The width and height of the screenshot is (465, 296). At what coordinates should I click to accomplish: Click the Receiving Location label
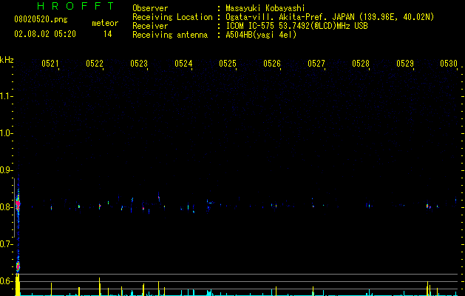click(x=172, y=17)
